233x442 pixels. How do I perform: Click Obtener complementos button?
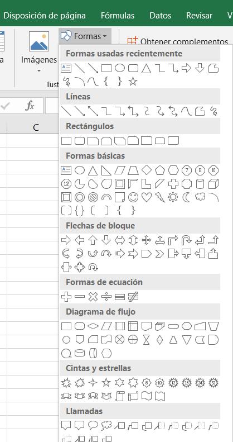tap(177, 42)
